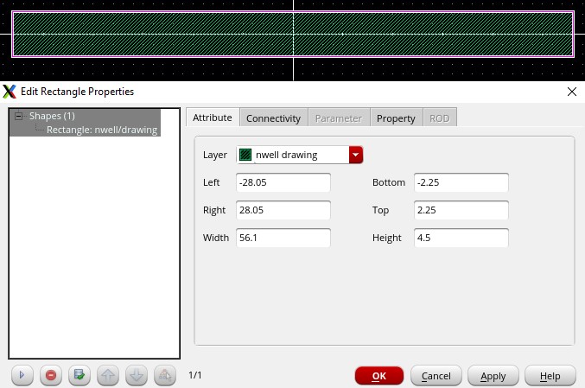585x388 pixels.
Task: Click the blue triangle next-object button
Action: click(x=22, y=375)
